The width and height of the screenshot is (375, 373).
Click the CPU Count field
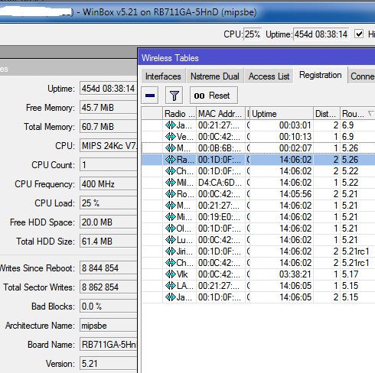tap(109, 165)
